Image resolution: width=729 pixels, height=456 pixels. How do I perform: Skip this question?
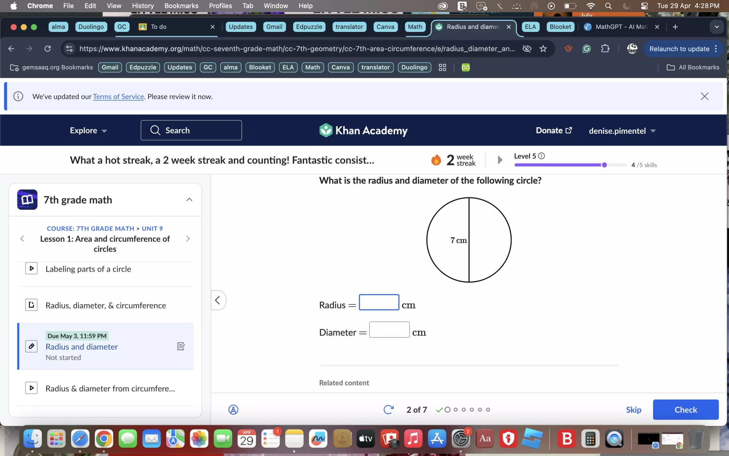click(633, 410)
